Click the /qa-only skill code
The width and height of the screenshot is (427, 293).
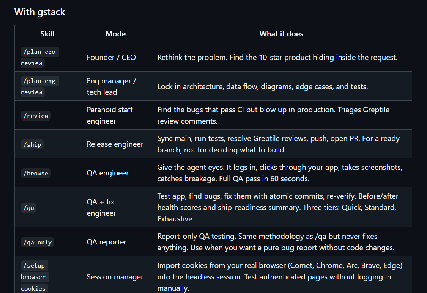click(37, 242)
